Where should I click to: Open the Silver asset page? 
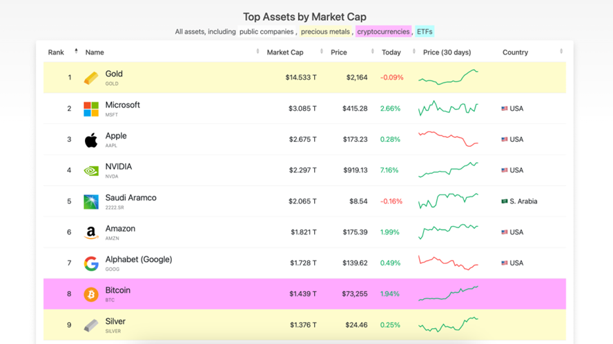point(115,321)
